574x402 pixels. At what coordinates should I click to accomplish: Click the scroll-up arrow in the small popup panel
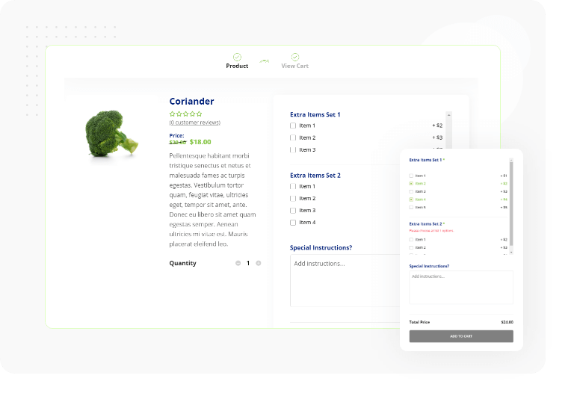(511, 159)
